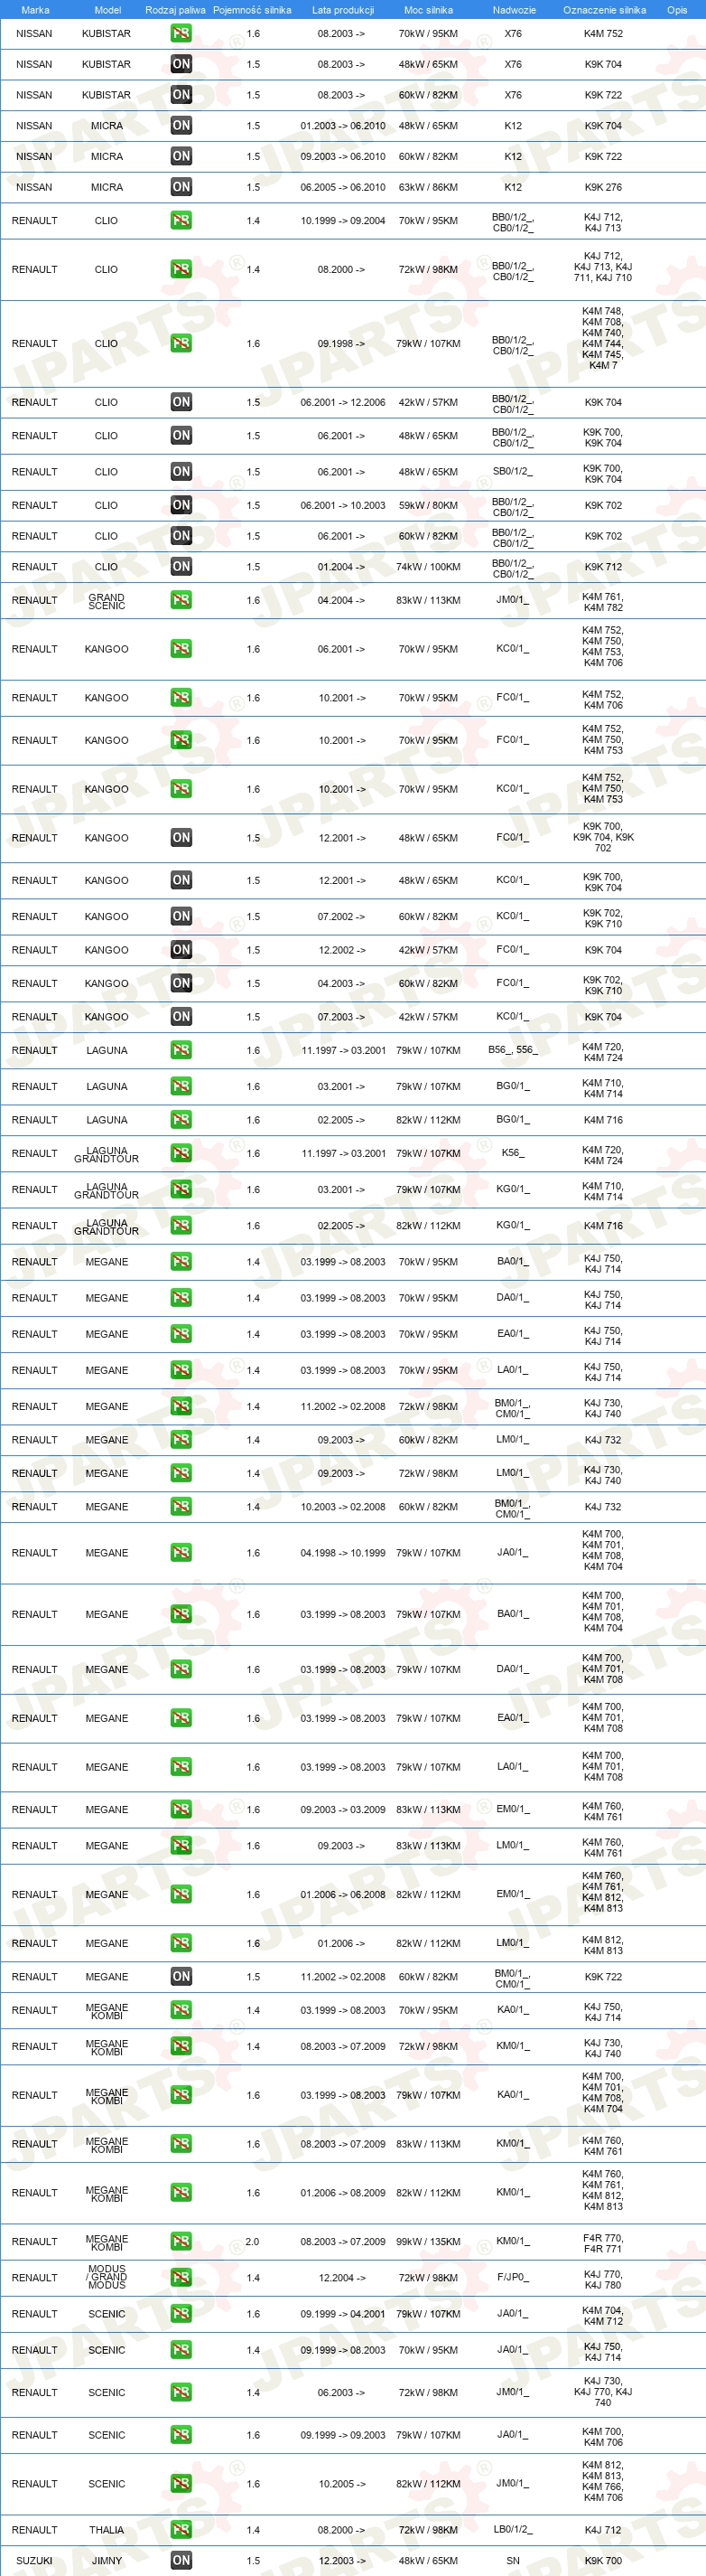Image resolution: width=706 pixels, height=2576 pixels.
Task: Click petrol icon in THALIA row
Action: pyautogui.click(x=181, y=2529)
